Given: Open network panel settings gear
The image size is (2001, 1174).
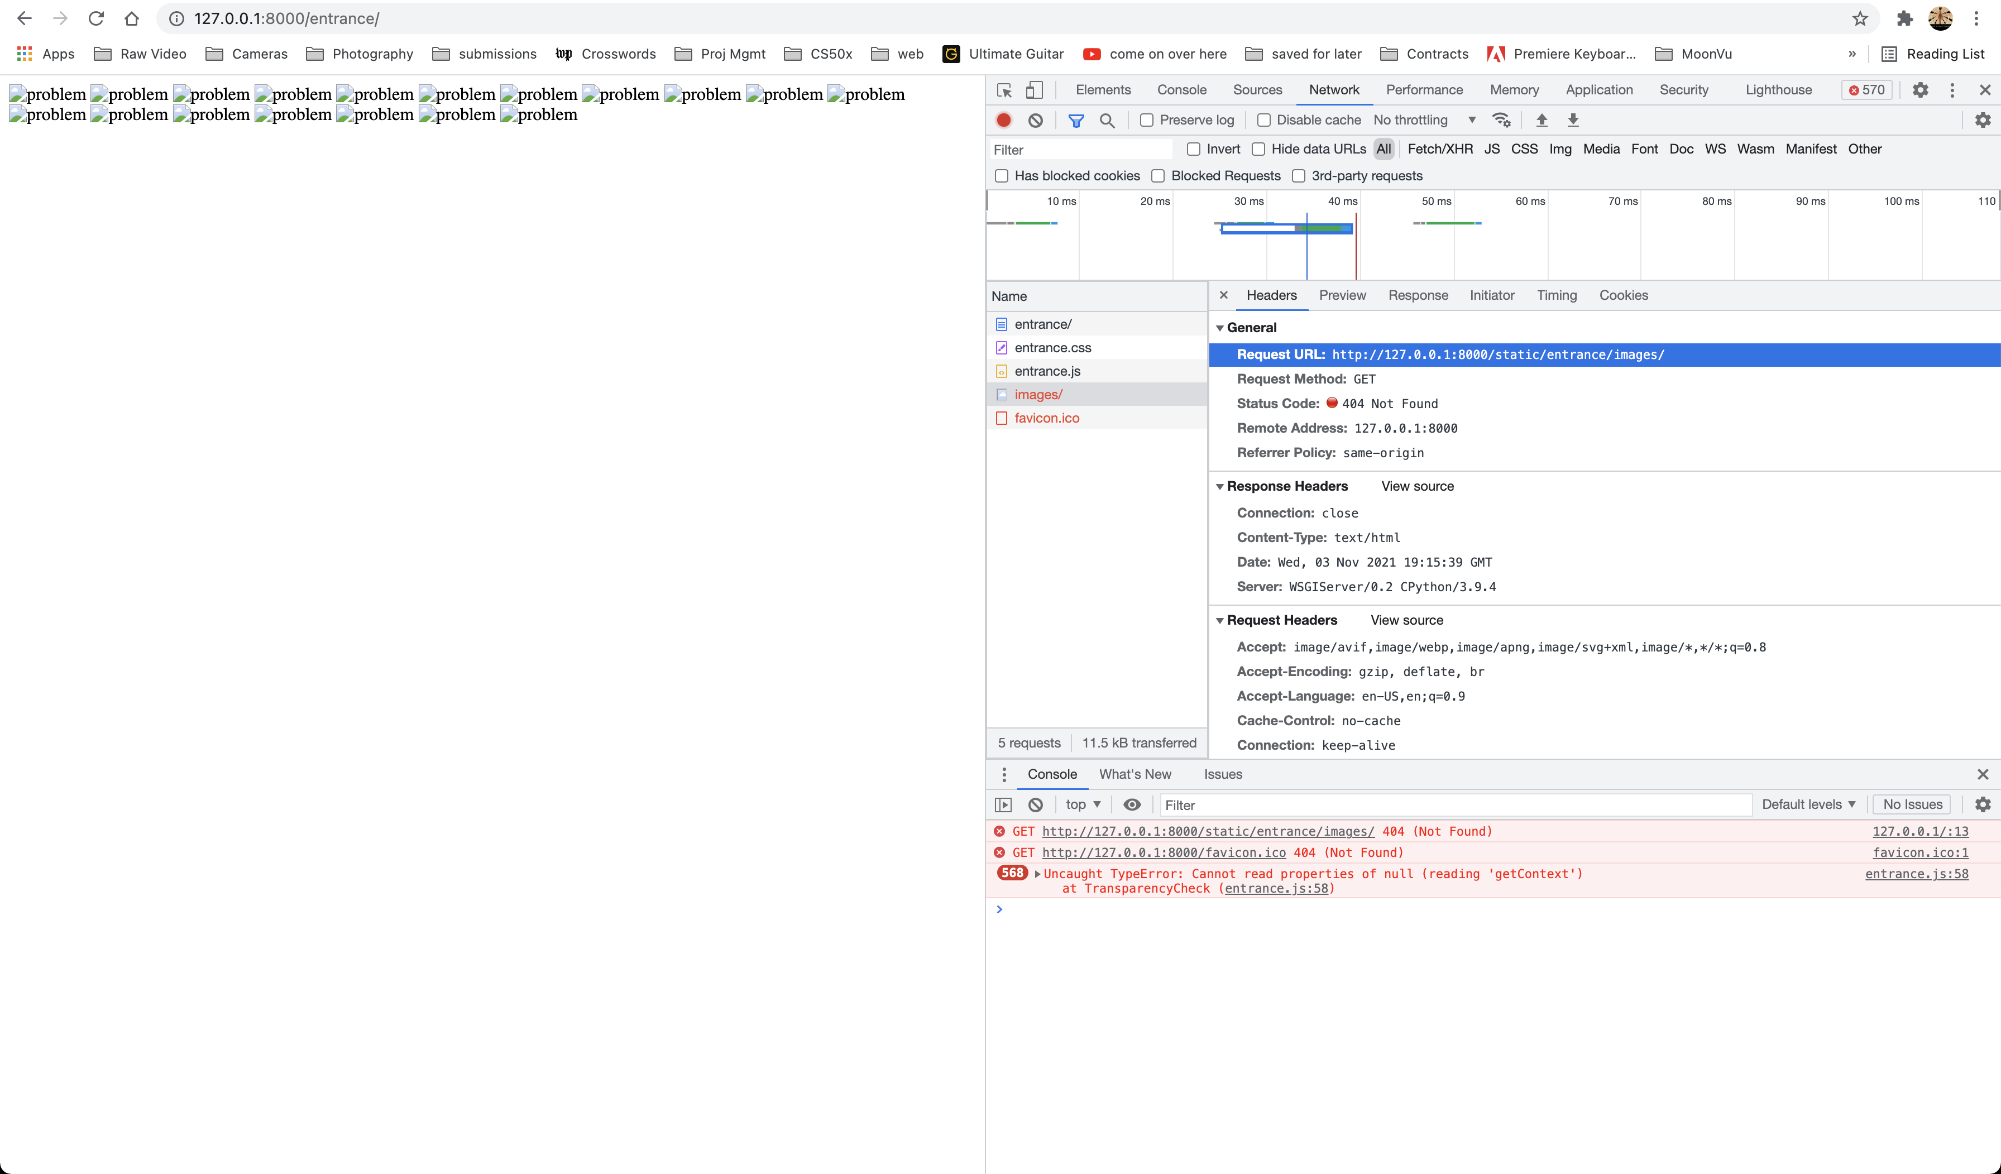Looking at the screenshot, I should coord(1983,120).
